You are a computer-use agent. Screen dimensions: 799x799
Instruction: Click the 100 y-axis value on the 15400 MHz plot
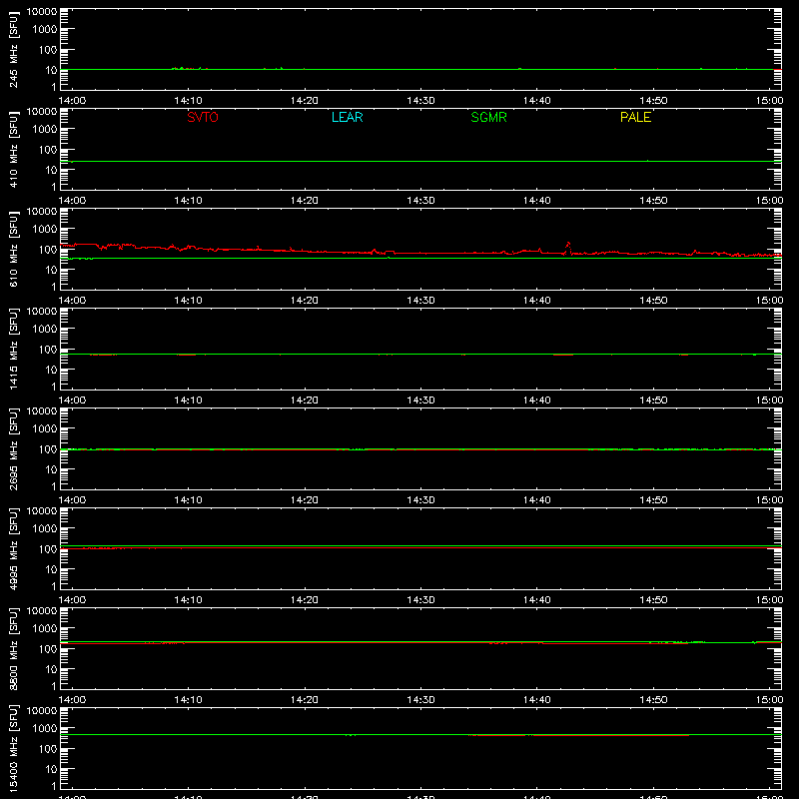[48, 748]
